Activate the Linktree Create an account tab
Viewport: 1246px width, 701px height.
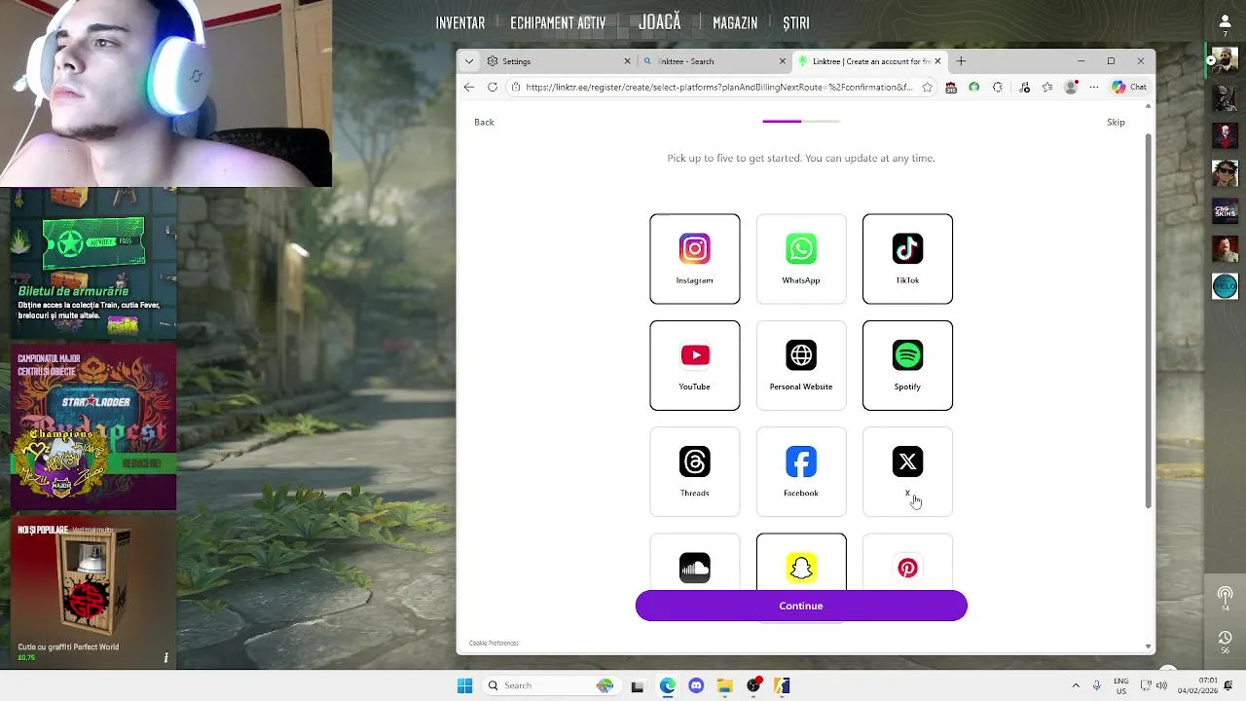(869, 61)
